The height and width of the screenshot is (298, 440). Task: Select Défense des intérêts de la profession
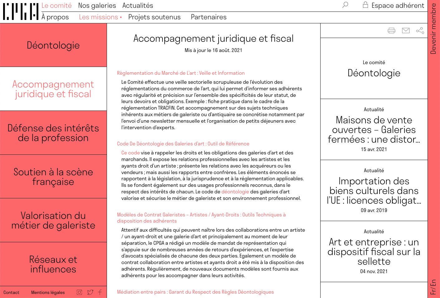click(53, 133)
